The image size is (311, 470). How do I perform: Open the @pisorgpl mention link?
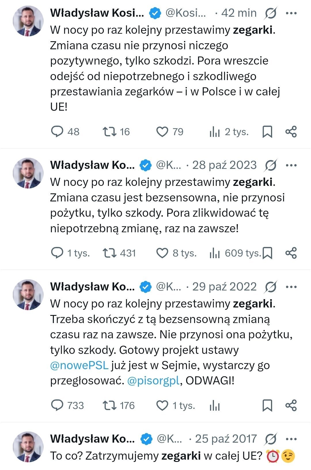[153, 381]
